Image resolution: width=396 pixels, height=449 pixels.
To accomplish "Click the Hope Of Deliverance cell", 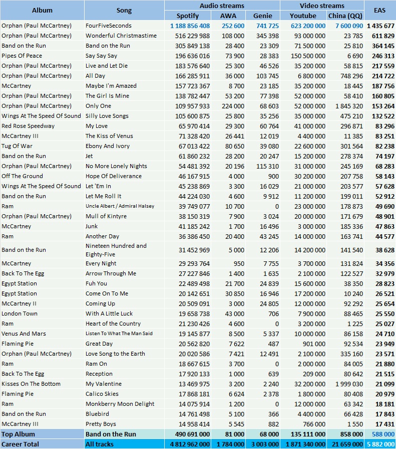I will click(x=124, y=176).
